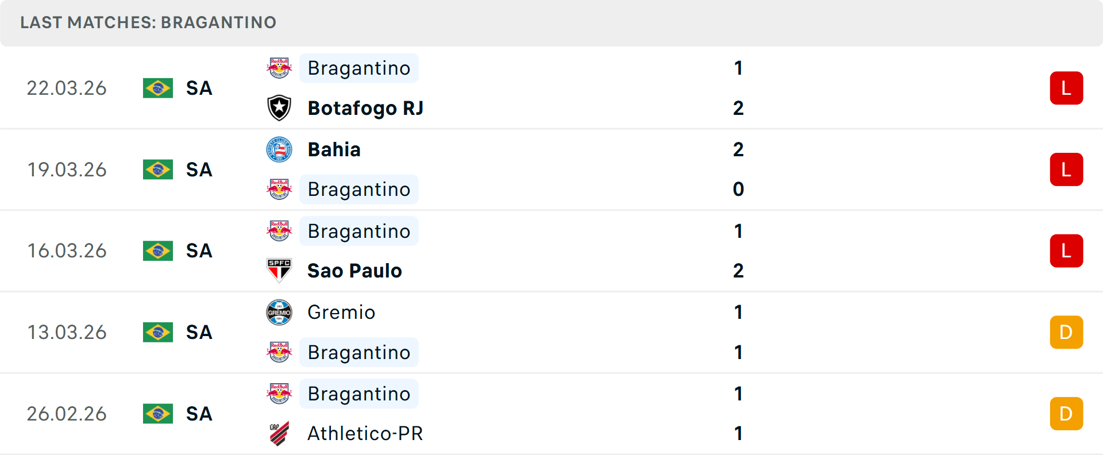
Task: Click Bahia's score of 2
Action: click(738, 149)
